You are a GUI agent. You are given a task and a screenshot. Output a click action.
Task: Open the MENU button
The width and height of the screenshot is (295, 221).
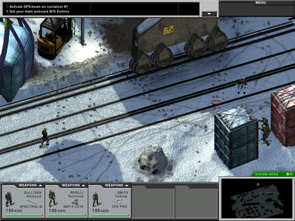261,3
